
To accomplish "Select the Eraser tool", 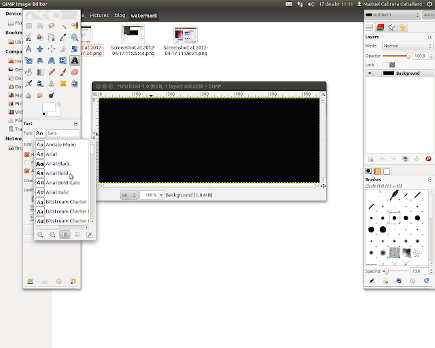I will 75,72.
